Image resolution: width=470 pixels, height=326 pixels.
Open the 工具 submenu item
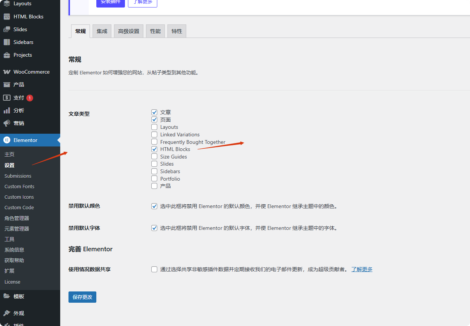click(x=9, y=239)
